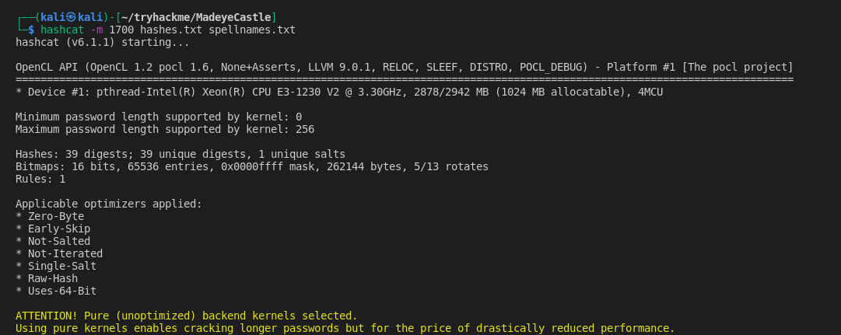
Task: Click the OpenCL API platform info line
Action: [405, 67]
